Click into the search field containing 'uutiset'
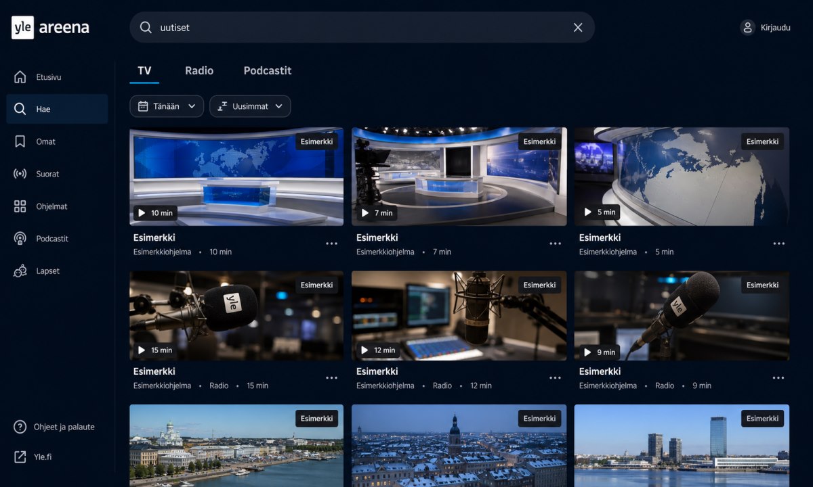Image resolution: width=813 pixels, height=487 pixels. point(362,28)
